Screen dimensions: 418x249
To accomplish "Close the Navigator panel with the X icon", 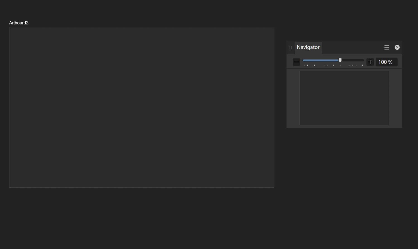I will point(397,47).
